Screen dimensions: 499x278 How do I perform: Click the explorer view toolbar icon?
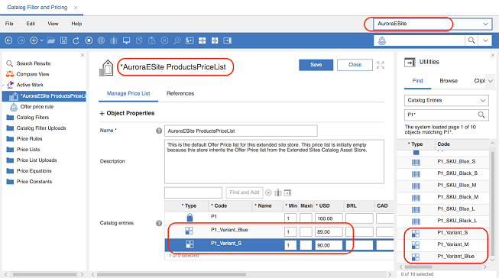pyautogui.click(x=190, y=40)
